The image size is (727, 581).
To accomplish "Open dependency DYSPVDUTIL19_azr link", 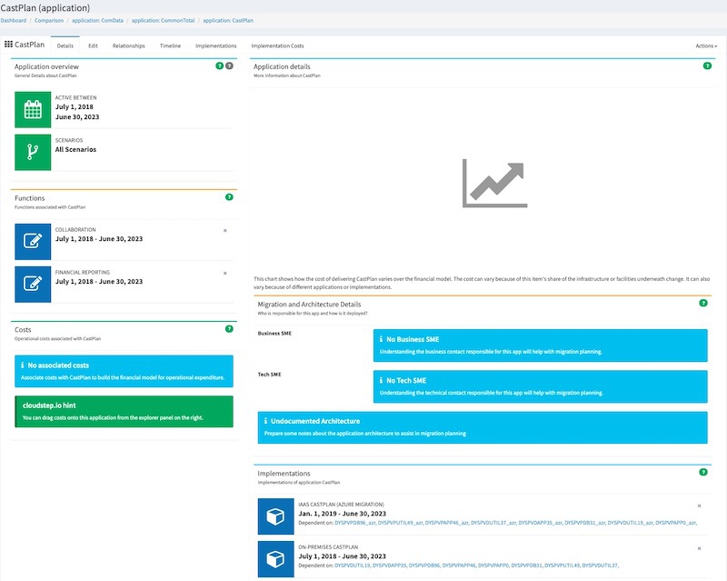I will click(631, 523).
